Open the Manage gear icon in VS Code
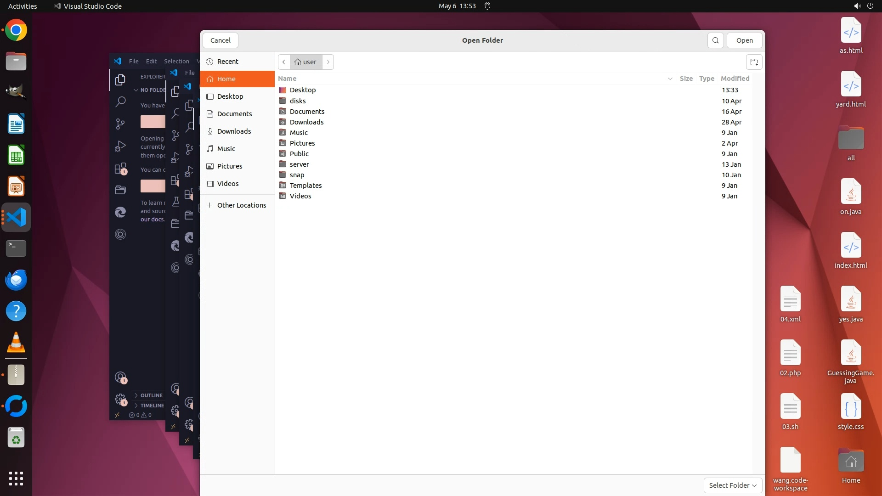Screen dimensions: 882x496 click(120, 399)
